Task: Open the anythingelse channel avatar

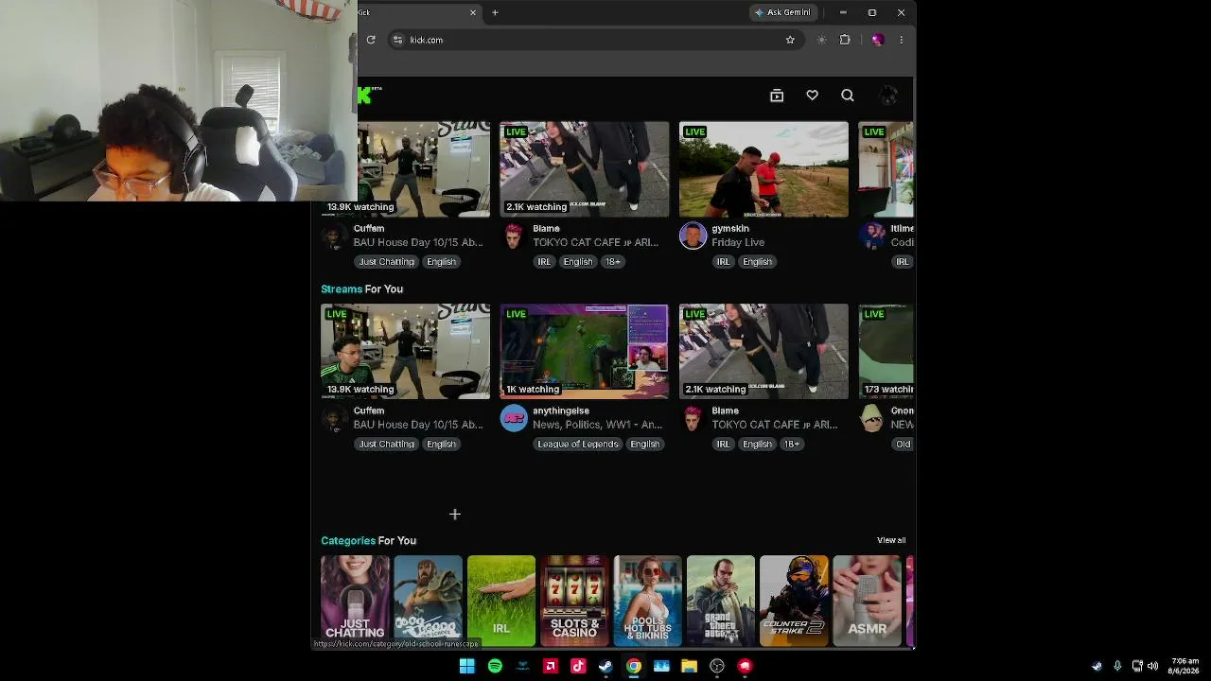Action: pyautogui.click(x=514, y=418)
